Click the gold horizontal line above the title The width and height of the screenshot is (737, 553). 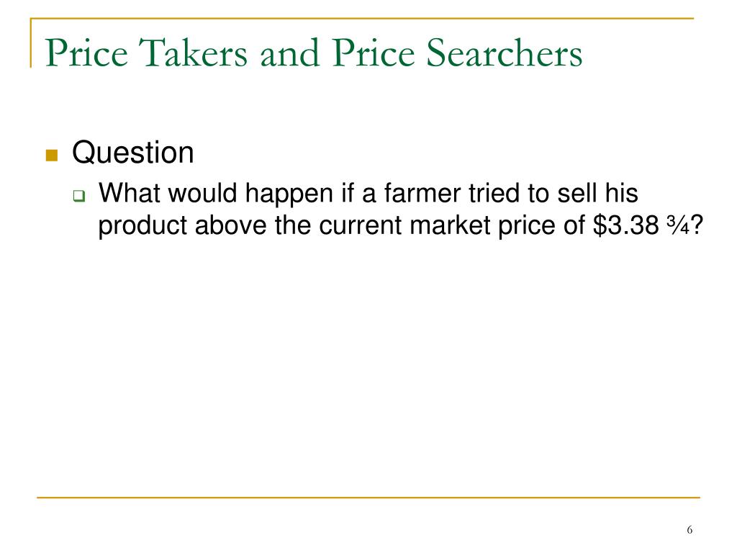pyautogui.click(x=362, y=18)
